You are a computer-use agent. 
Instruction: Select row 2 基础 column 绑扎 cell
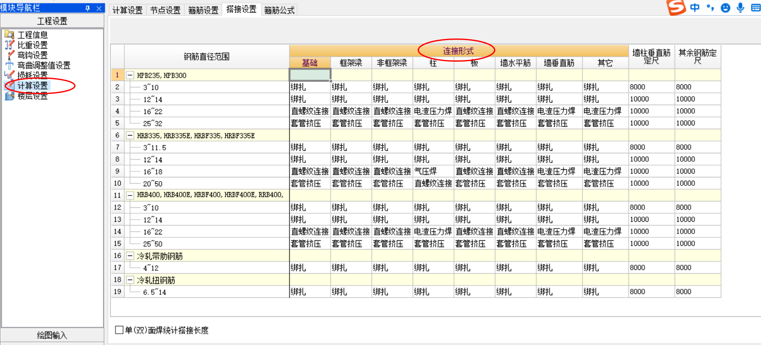(310, 87)
